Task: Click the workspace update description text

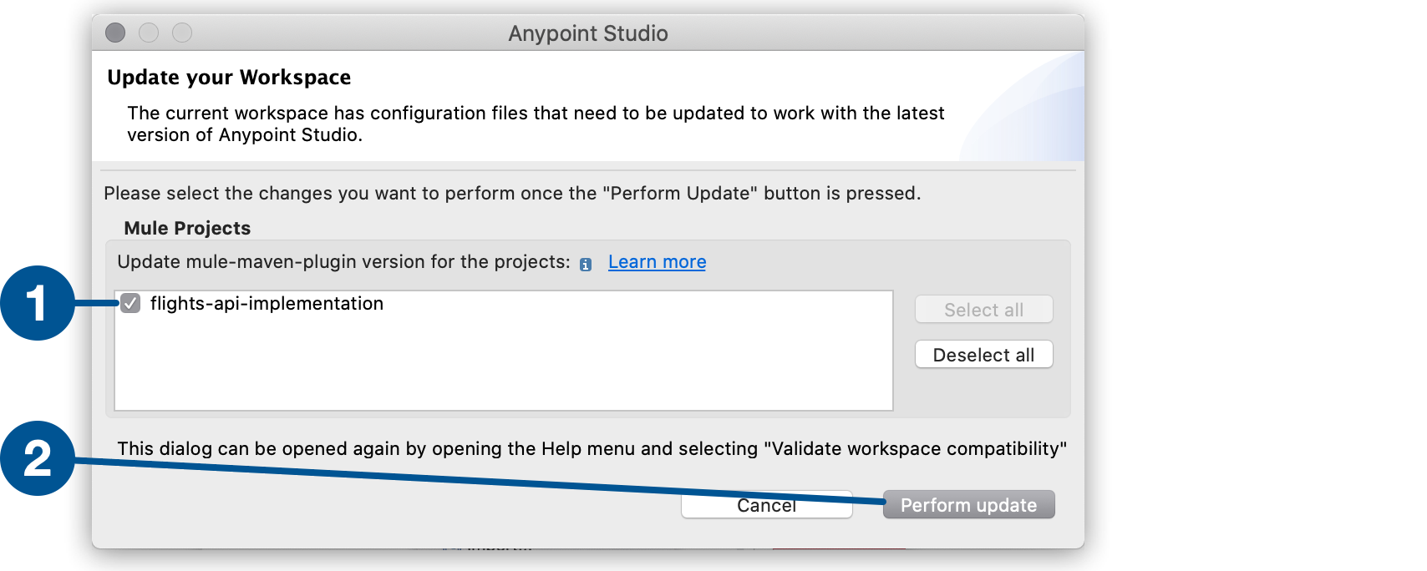Action: (535, 123)
